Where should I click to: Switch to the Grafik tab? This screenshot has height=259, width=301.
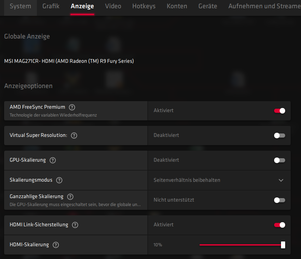[51, 6]
